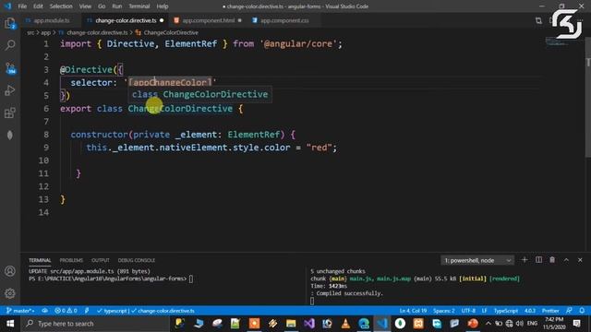Open notifications bell in status bar
The height and width of the screenshot is (332, 591).
(582, 311)
